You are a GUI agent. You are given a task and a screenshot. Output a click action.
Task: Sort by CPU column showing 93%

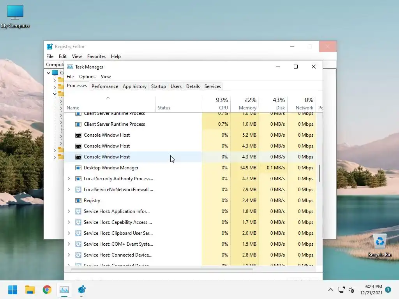tap(216, 104)
